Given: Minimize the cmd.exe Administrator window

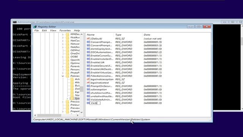Looking at the screenshot, I should coord(224,22).
